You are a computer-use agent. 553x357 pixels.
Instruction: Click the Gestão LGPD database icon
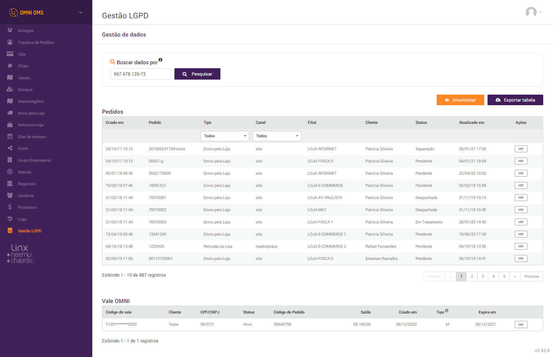point(10,231)
